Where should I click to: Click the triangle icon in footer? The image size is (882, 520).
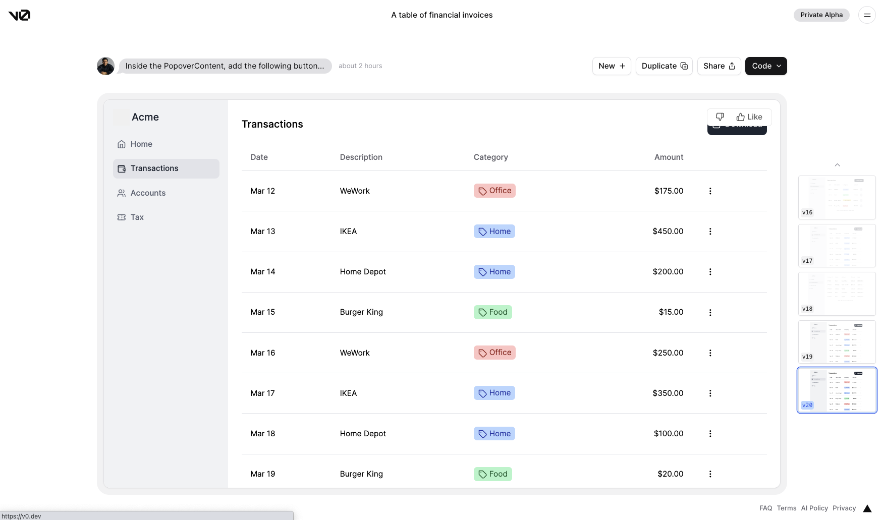coord(867,508)
